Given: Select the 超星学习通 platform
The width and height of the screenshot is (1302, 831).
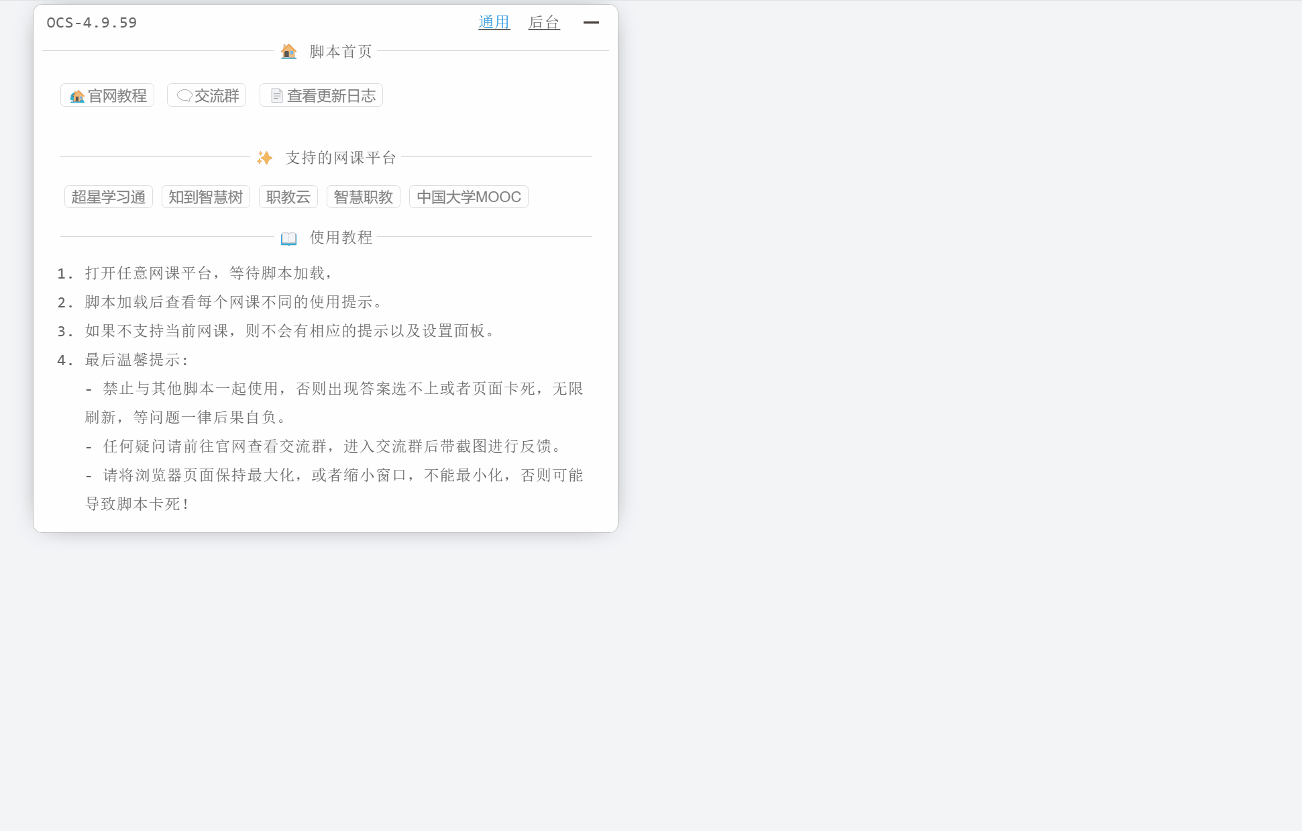Looking at the screenshot, I should pos(108,197).
